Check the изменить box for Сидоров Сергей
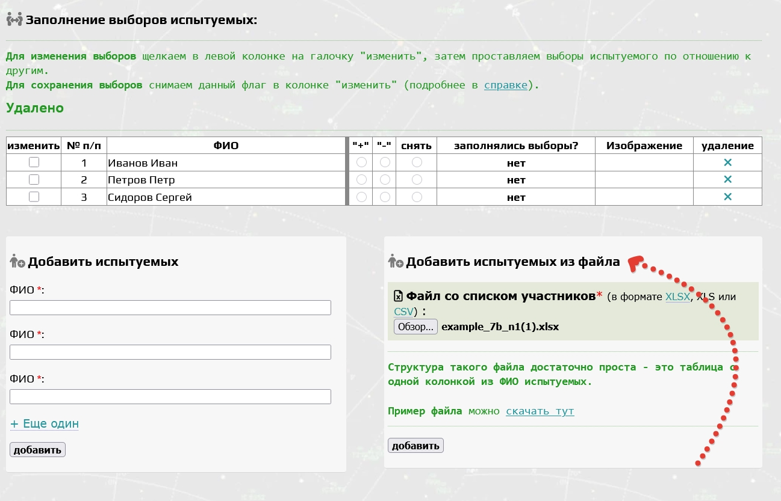The width and height of the screenshot is (781, 501). click(34, 197)
